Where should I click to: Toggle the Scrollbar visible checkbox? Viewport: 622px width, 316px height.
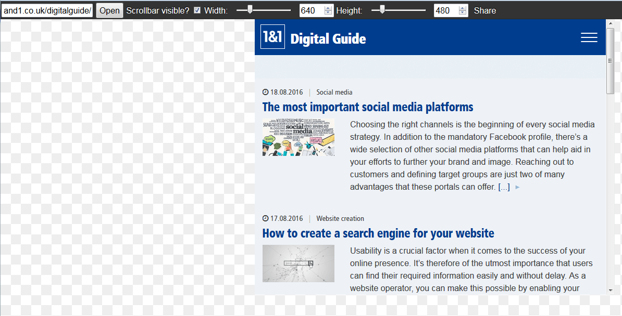tap(197, 10)
